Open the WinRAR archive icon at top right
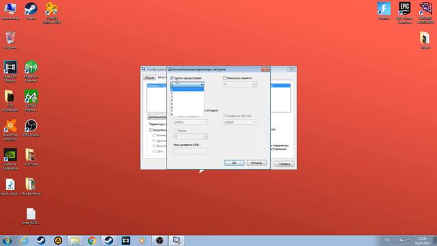The image size is (437, 246). click(425, 13)
